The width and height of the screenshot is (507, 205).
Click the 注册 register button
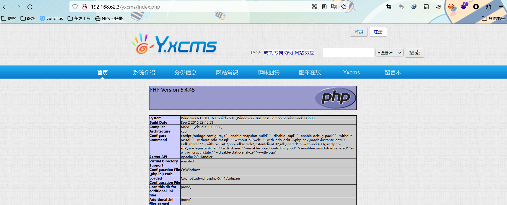click(x=378, y=32)
